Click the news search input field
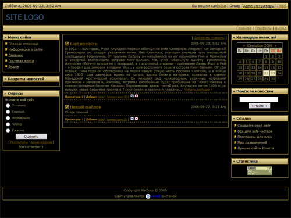The width and height of the screenshot is (291, 218). 259,99
